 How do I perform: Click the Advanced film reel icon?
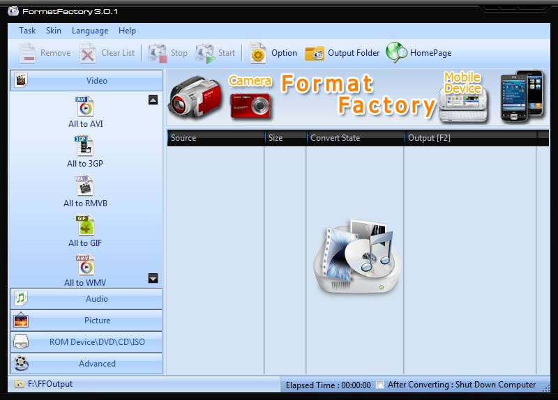(22, 363)
